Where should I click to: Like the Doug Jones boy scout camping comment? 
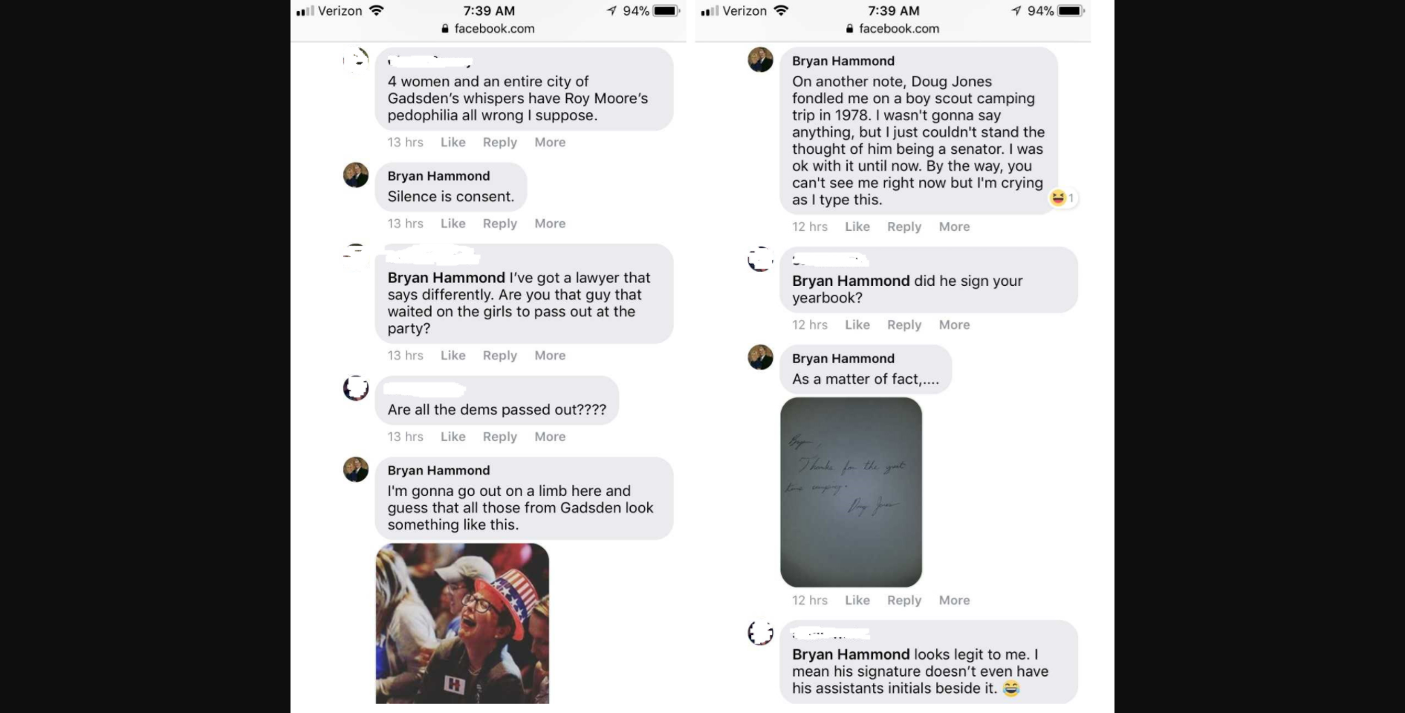(x=857, y=227)
